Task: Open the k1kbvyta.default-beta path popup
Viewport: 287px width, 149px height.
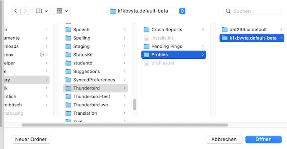Action: click(x=147, y=11)
